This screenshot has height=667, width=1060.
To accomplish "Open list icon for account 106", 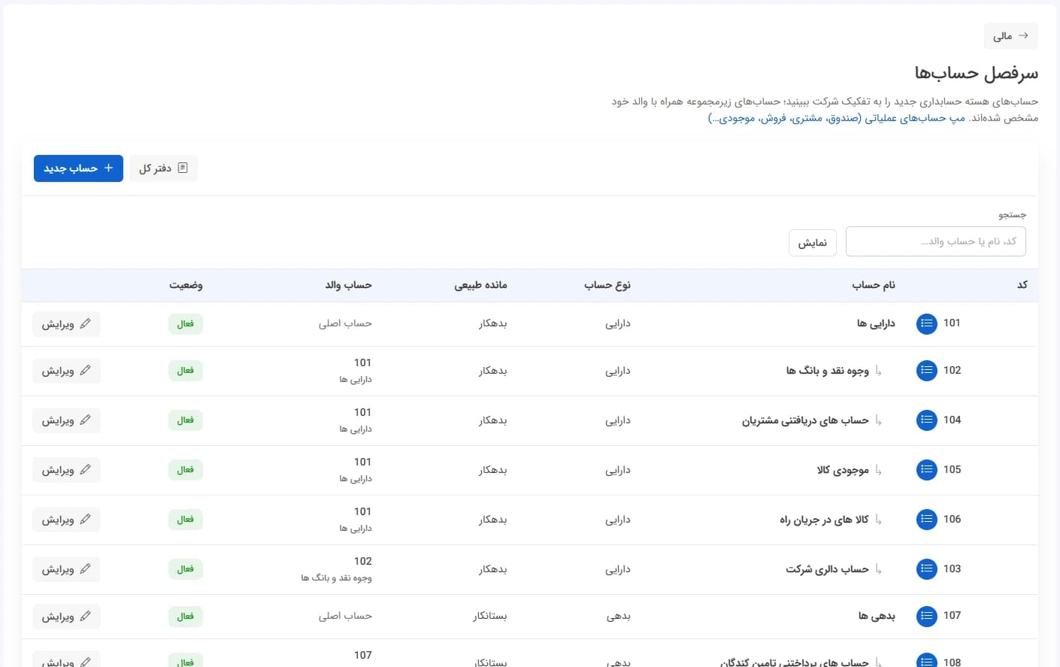I will [x=927, y=520].
